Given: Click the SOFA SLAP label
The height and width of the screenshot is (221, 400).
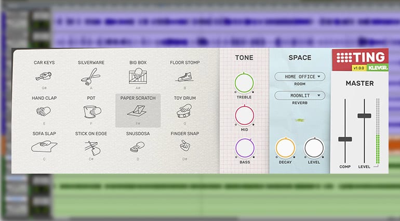Looking at the screenshot, I should pos(44,134).
